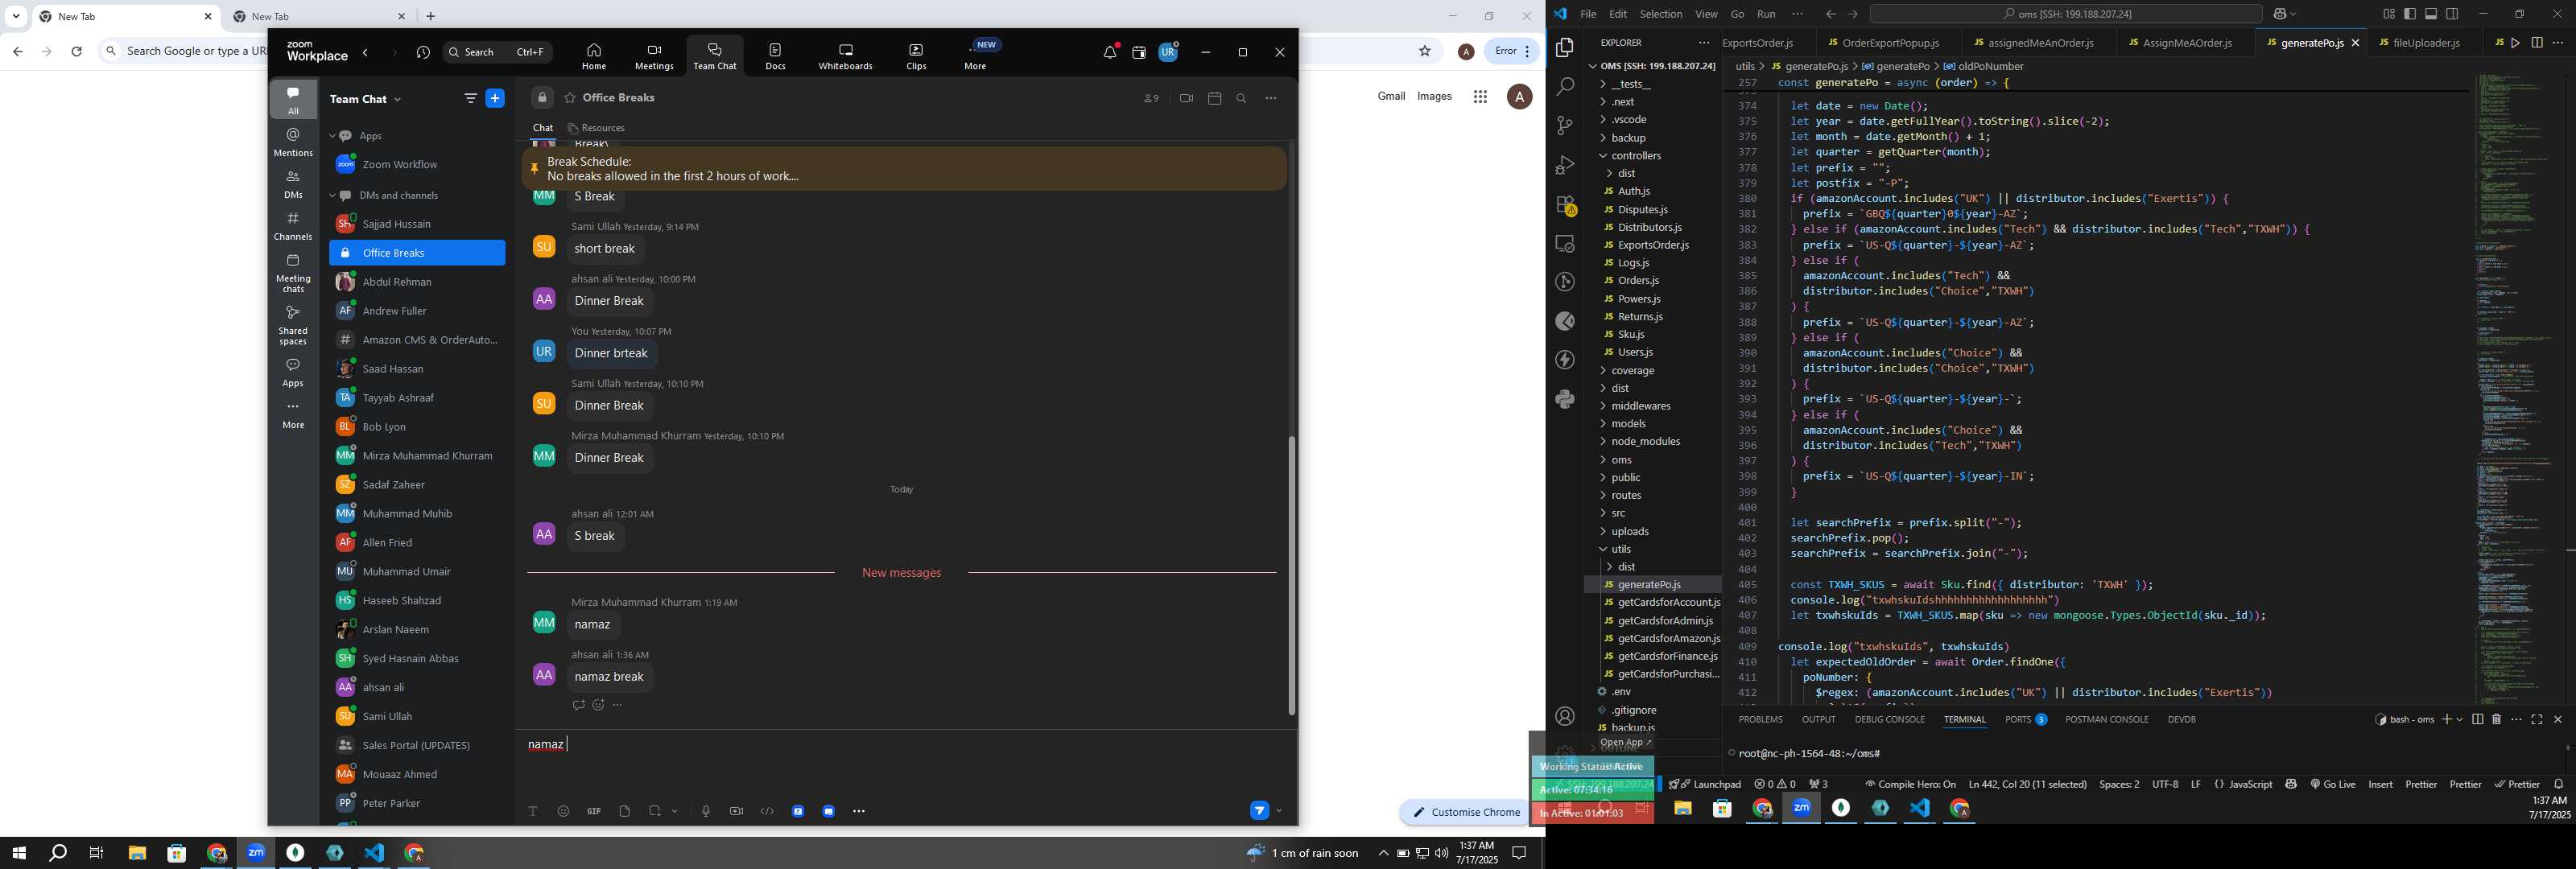Open the Team Chat header dropdown
Screen dimensions: 2576x869
(397, 99)
